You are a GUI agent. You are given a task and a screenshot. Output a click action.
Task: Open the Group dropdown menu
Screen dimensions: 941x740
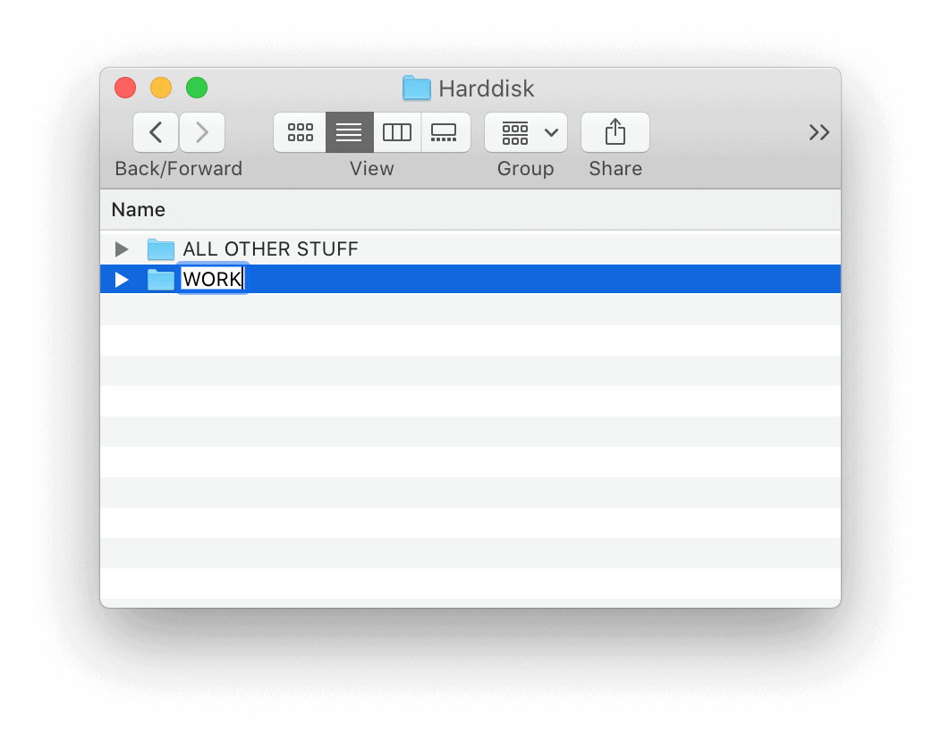pos(526,132)
